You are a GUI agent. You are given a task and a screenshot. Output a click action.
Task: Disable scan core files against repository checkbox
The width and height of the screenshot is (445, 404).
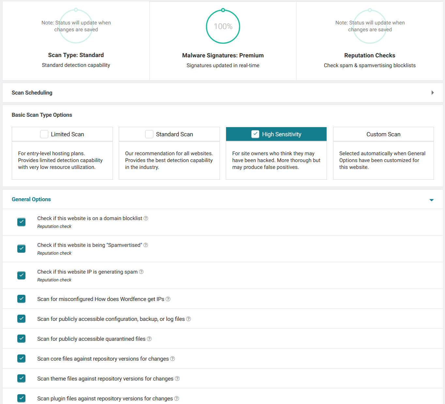pos(22,359)
